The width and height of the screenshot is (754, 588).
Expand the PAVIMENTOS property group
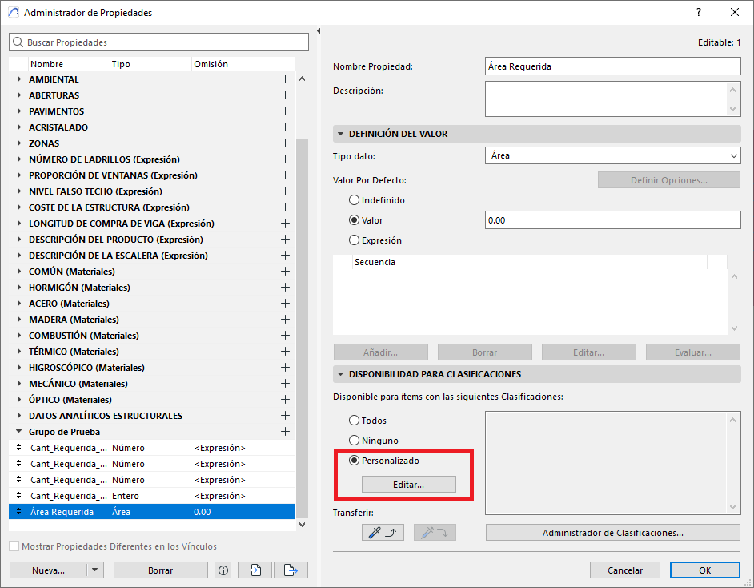20,111
